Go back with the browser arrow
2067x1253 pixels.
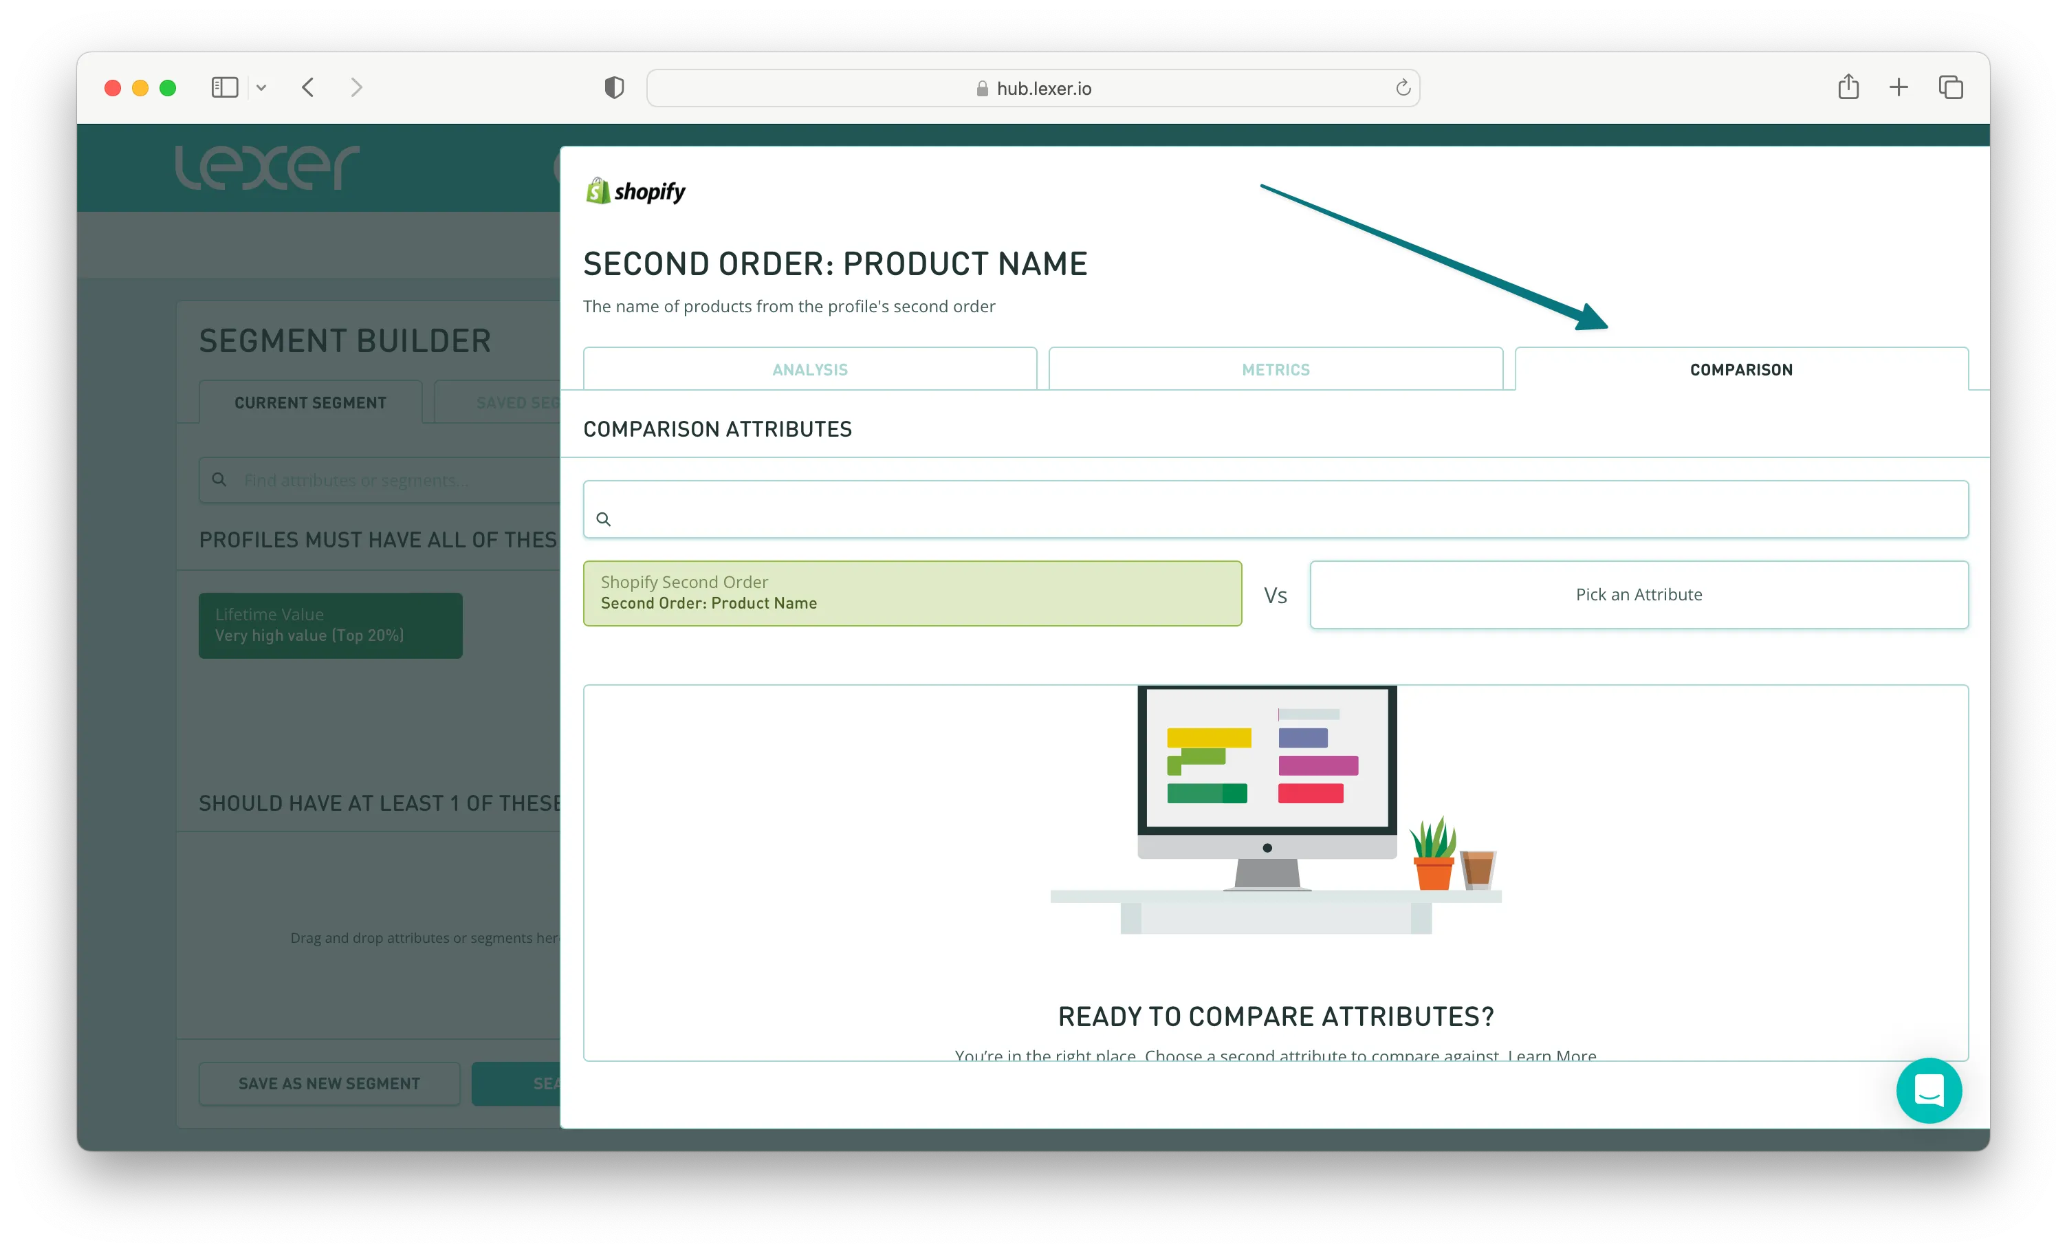point(308,87)
